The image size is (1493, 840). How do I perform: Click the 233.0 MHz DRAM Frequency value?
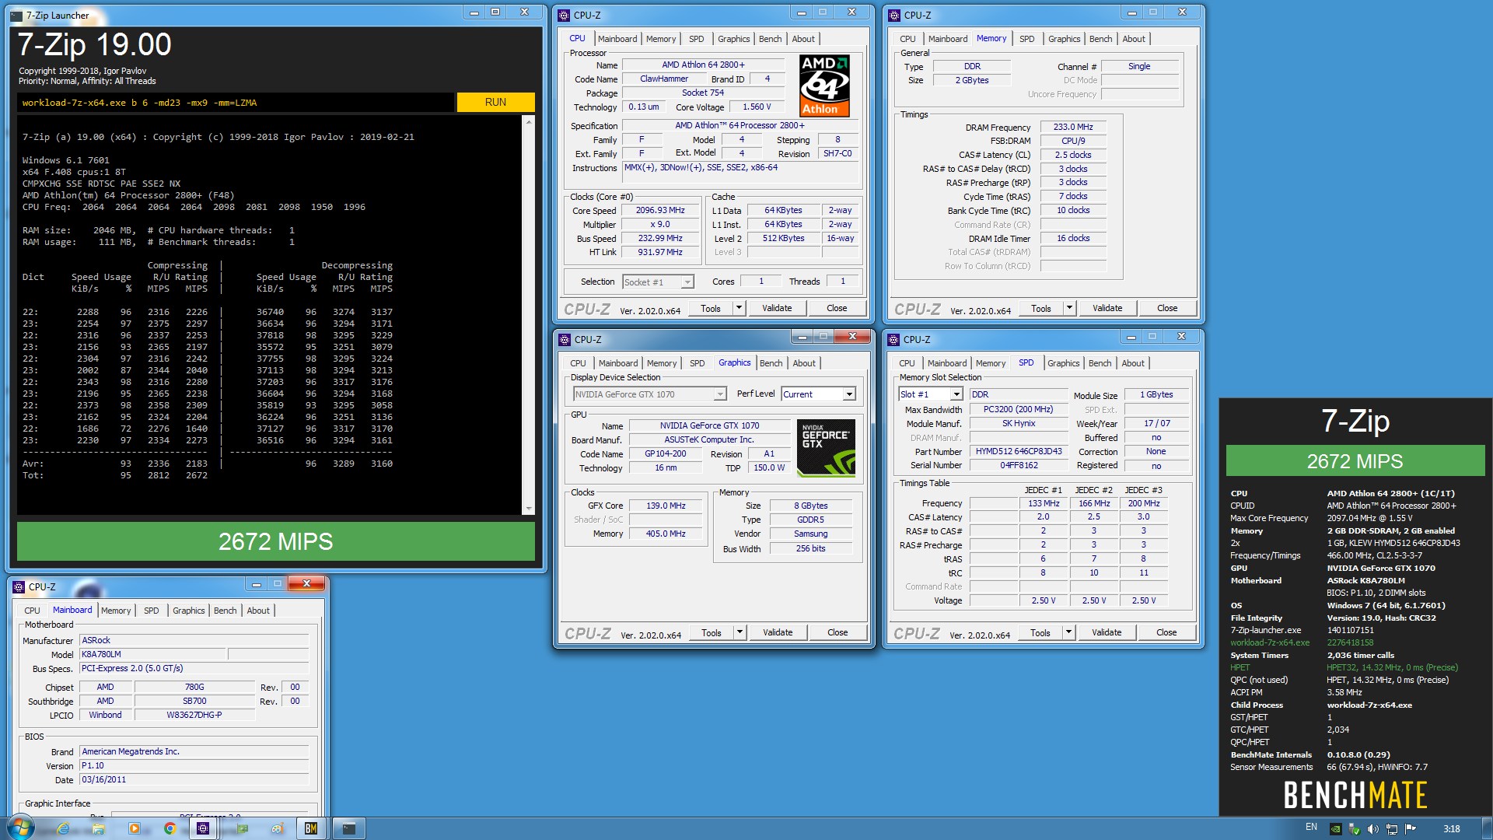coord(1072,127)
